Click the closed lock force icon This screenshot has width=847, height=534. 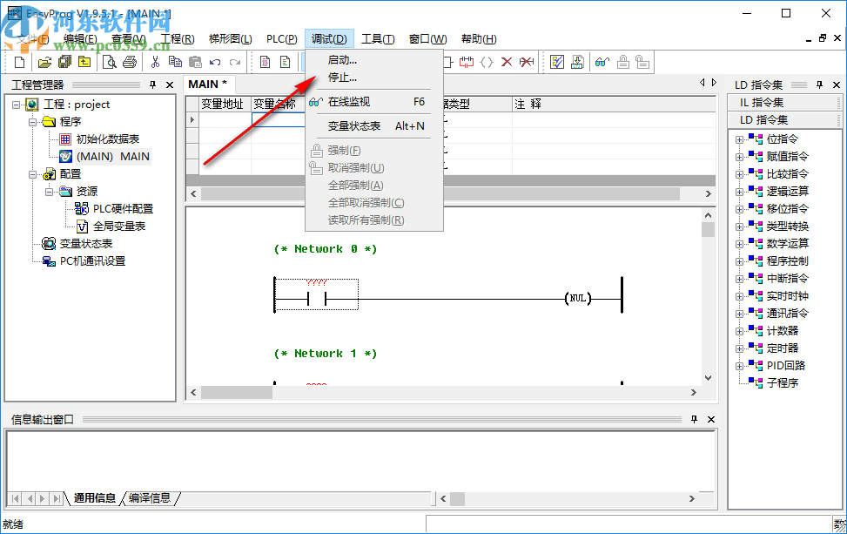pyautogui.click(x=622, y=62)
